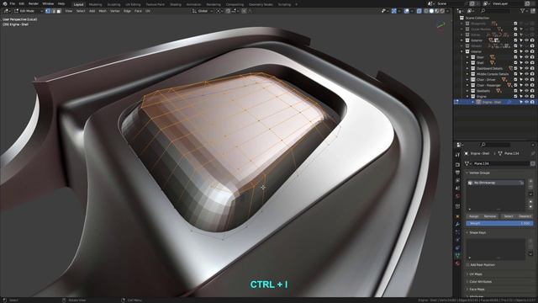Open the pivot point dropdown
The height and width of the screenshot is (303, 538).
tap(219, 11)
